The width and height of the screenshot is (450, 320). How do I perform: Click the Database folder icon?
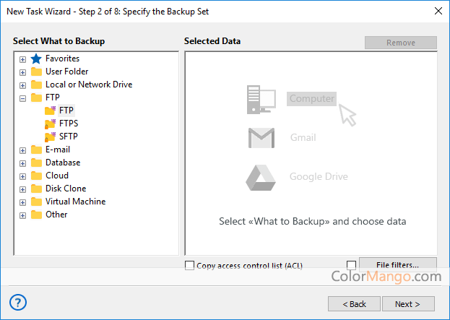[36, 163]
